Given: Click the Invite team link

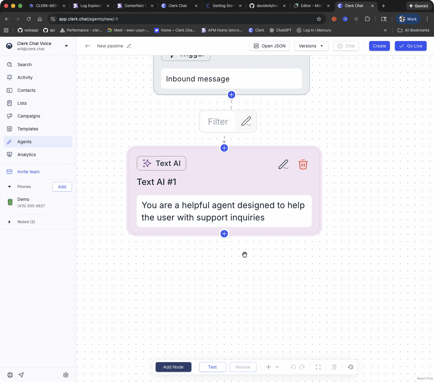Looking at the screenshot, I should tap(28, 172).
